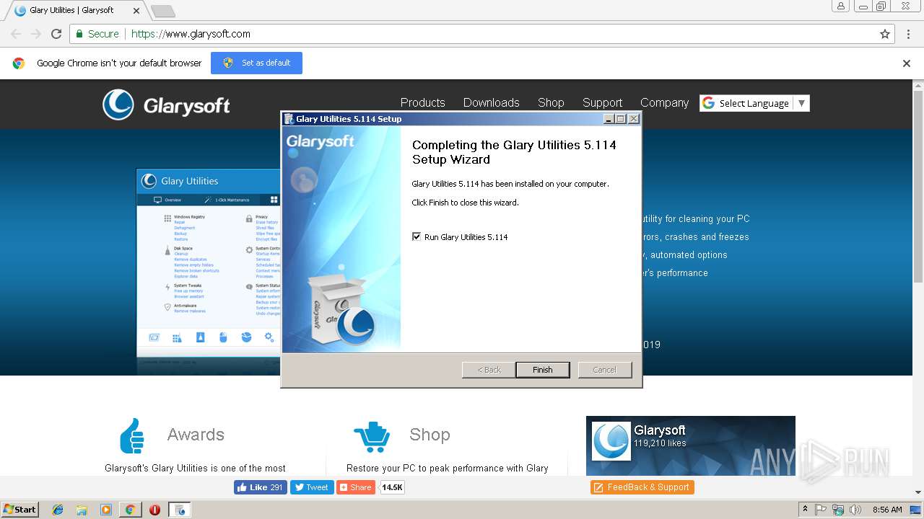924x519 pixels.
Task: Click Finish in the setup wizard
Action: tap(542, 370)
